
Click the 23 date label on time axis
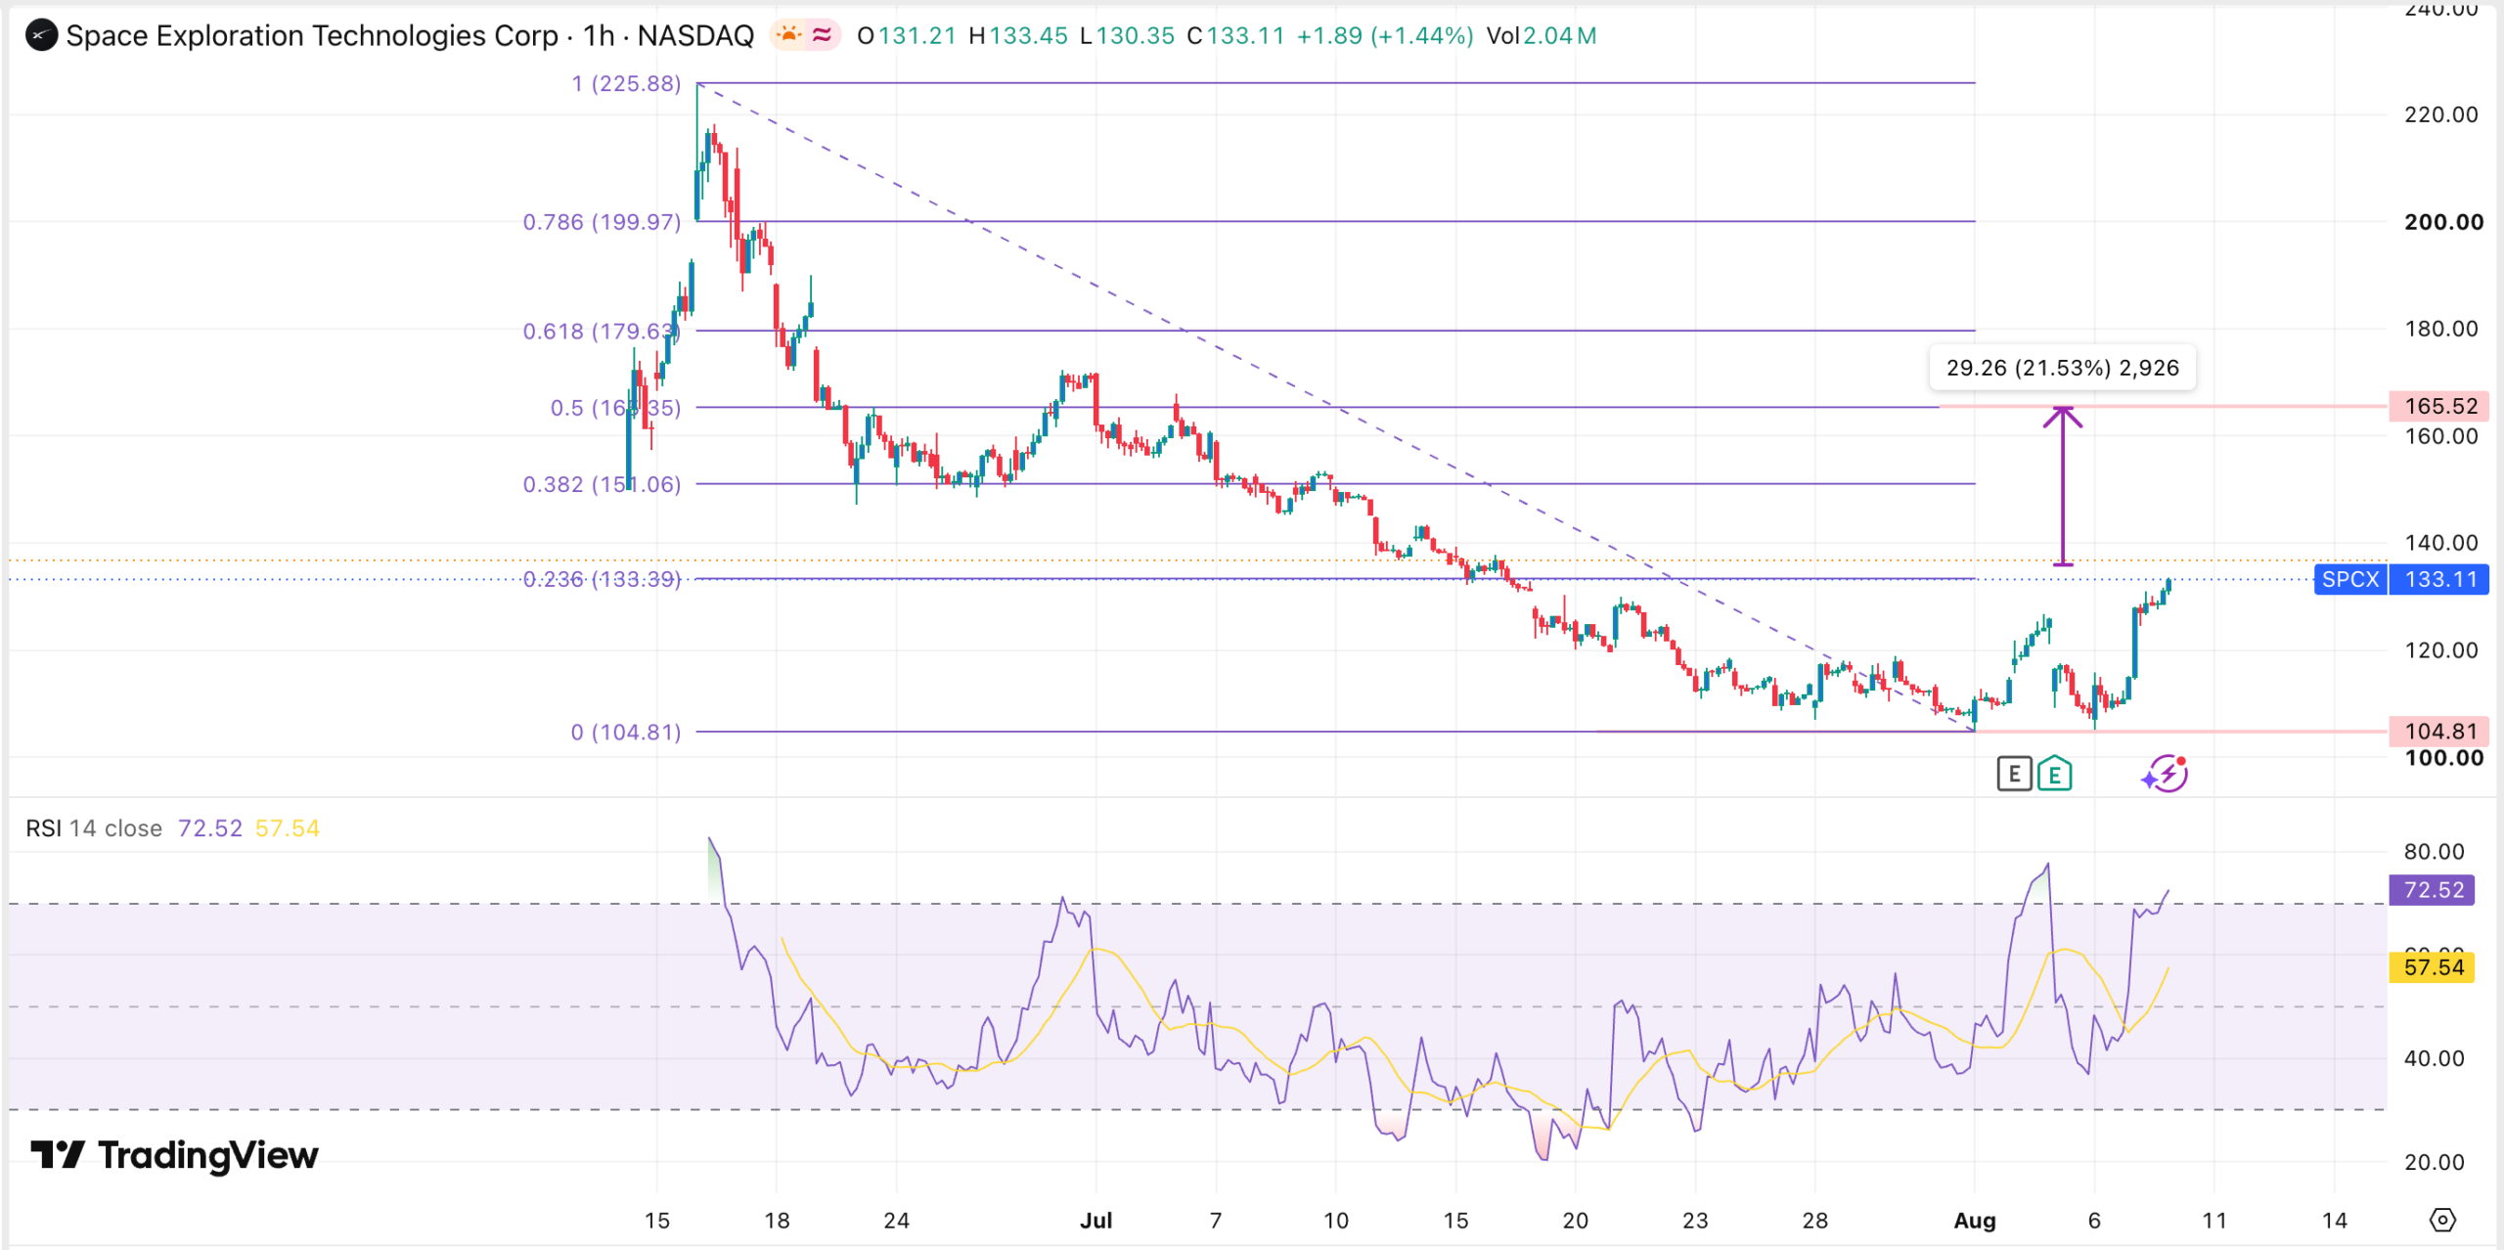coord(1695,1221)
